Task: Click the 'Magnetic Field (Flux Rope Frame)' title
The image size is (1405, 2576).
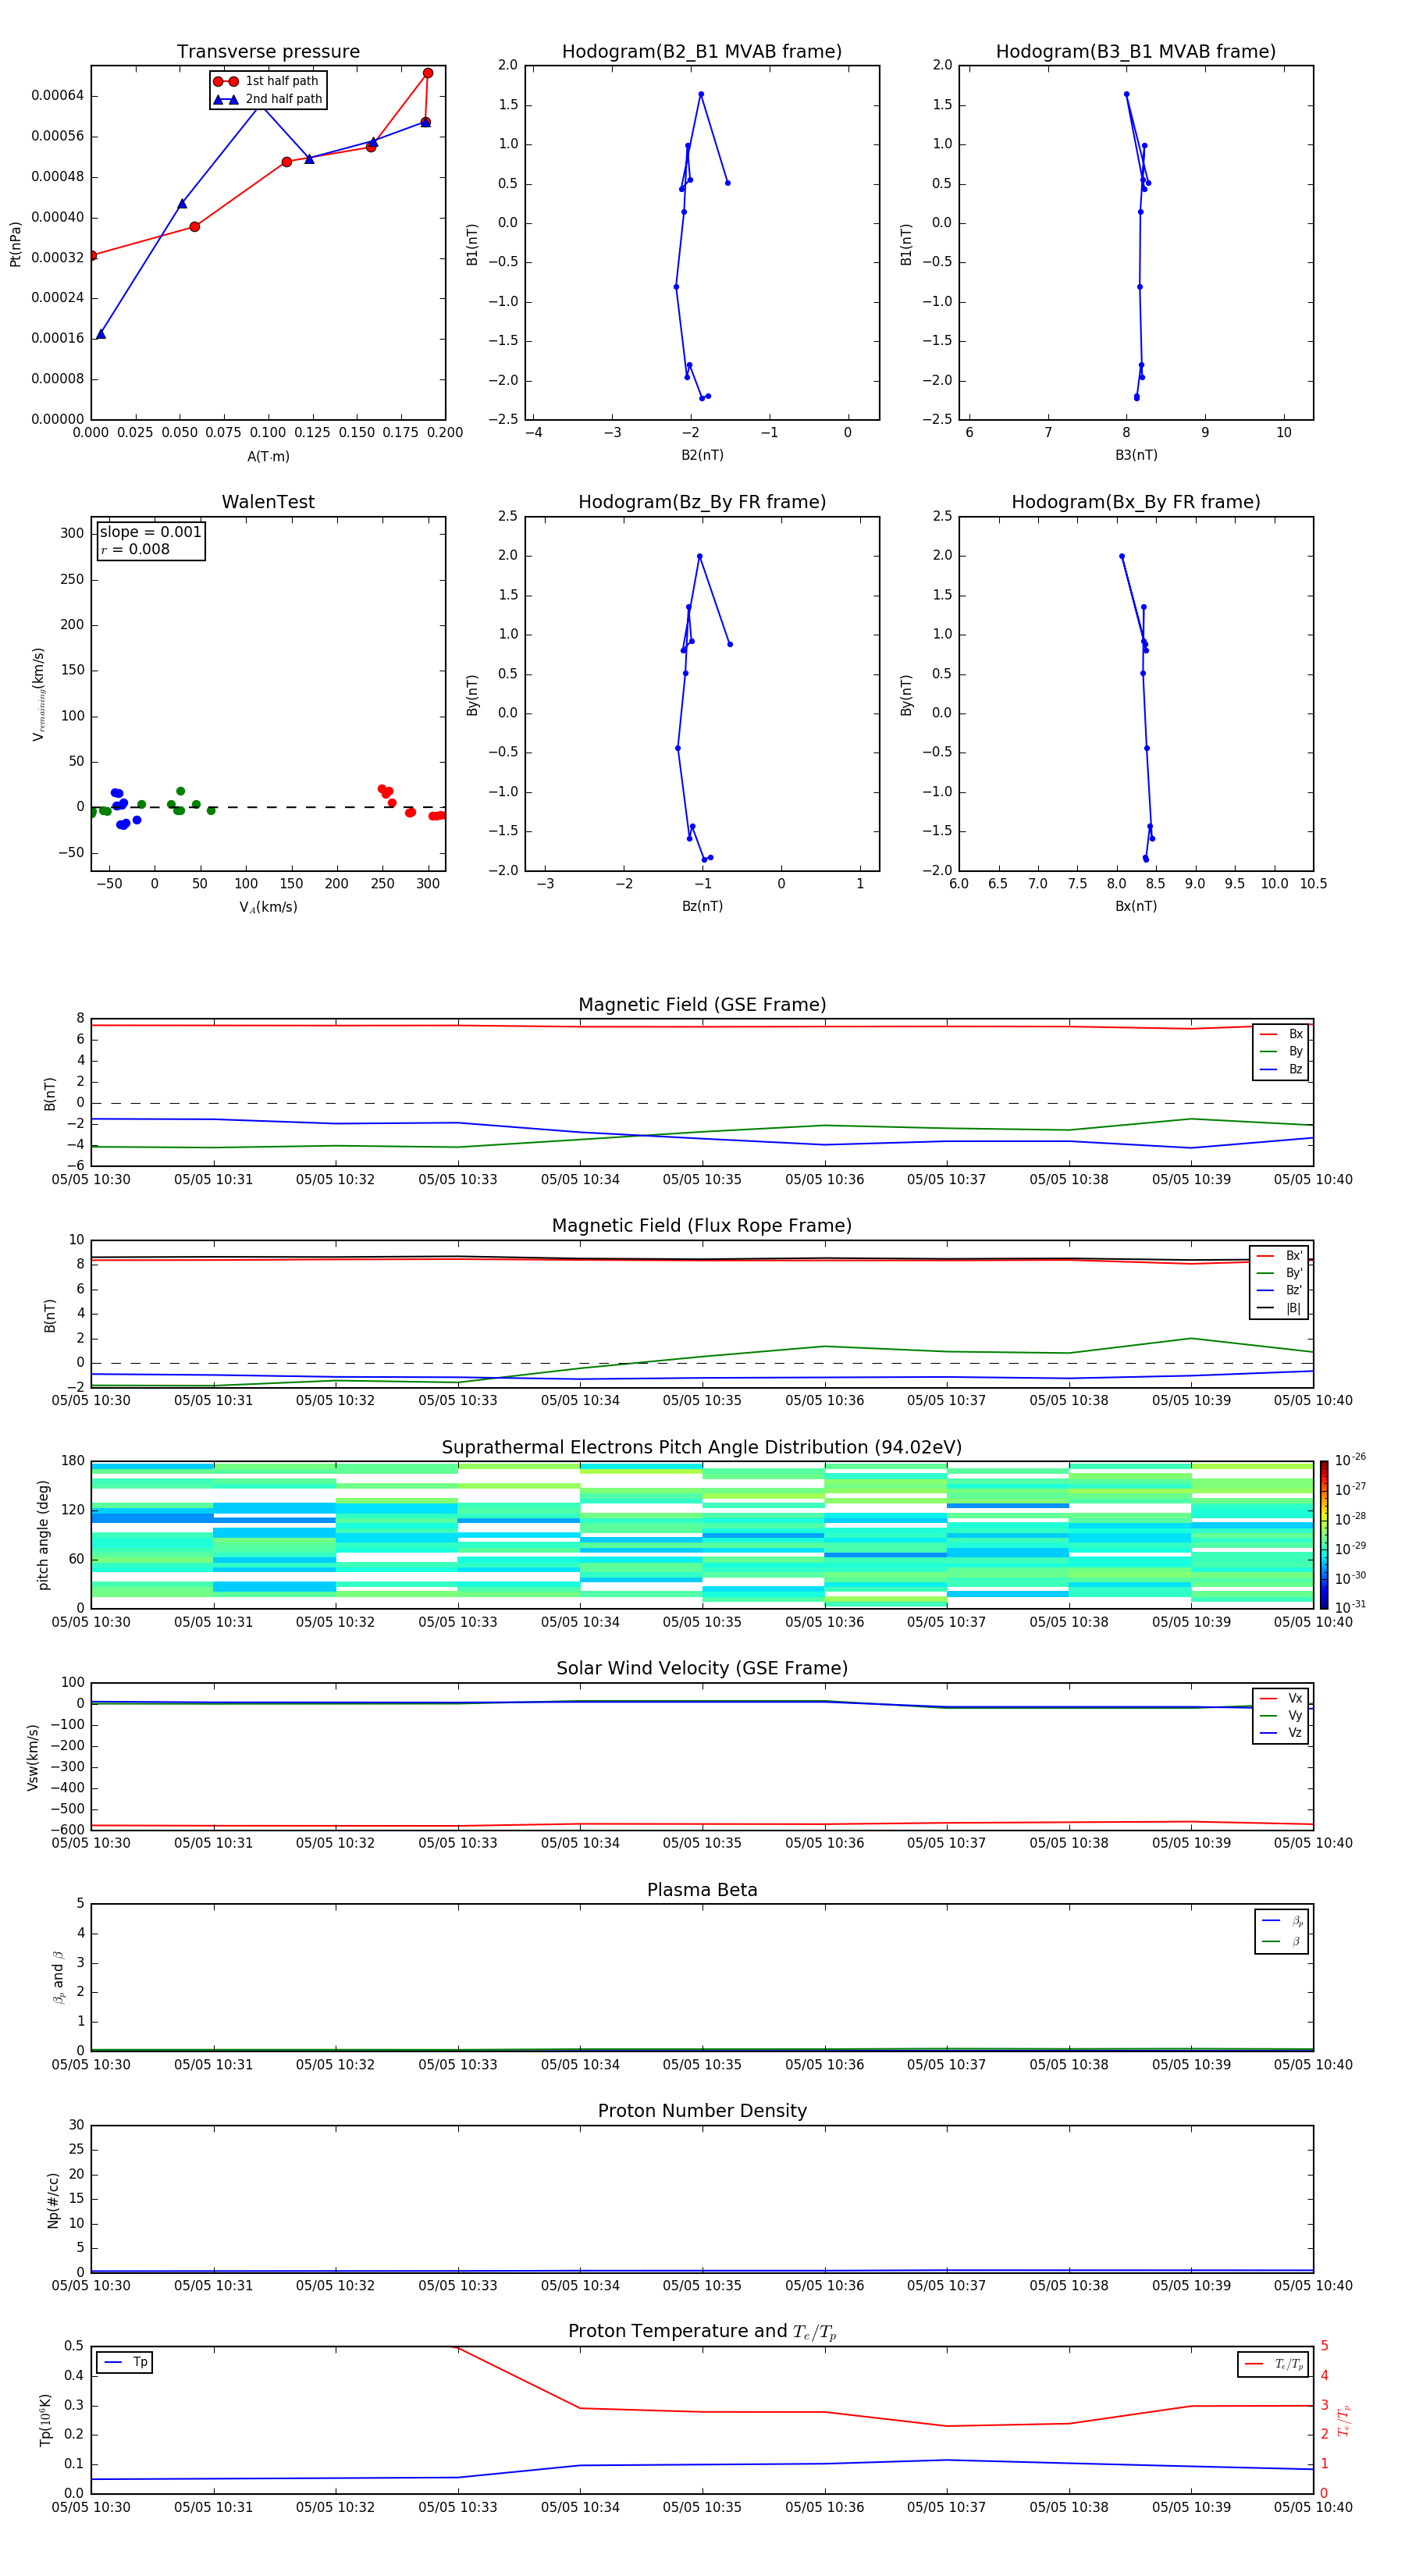Action: (x=702, y=1226)
